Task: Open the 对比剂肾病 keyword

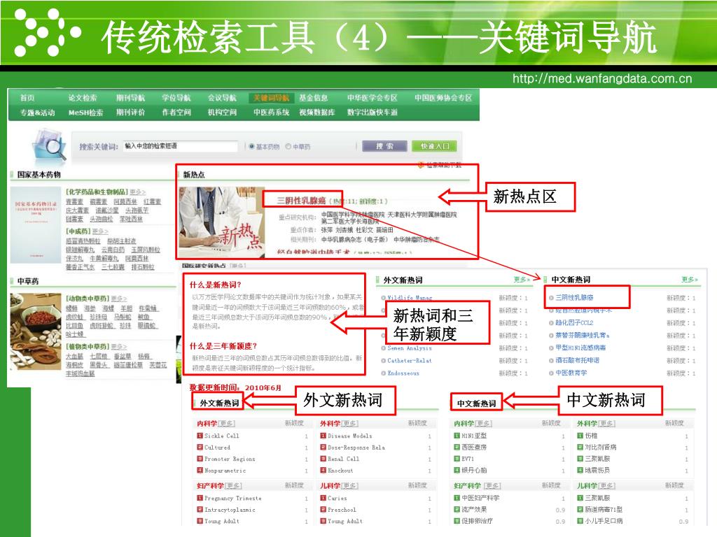Action: point(601,447)
